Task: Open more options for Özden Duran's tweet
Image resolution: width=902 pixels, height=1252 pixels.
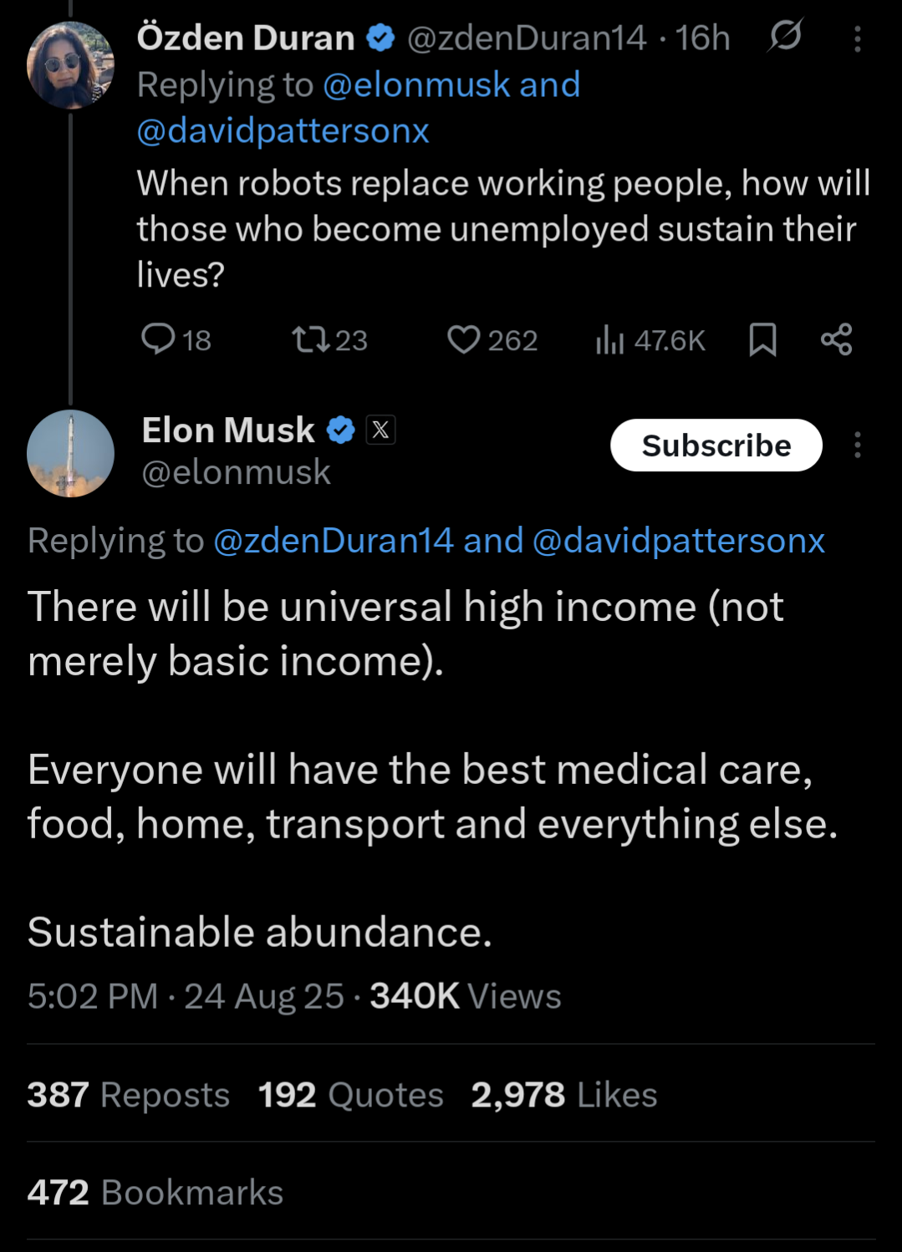Action: pos(857,38)
